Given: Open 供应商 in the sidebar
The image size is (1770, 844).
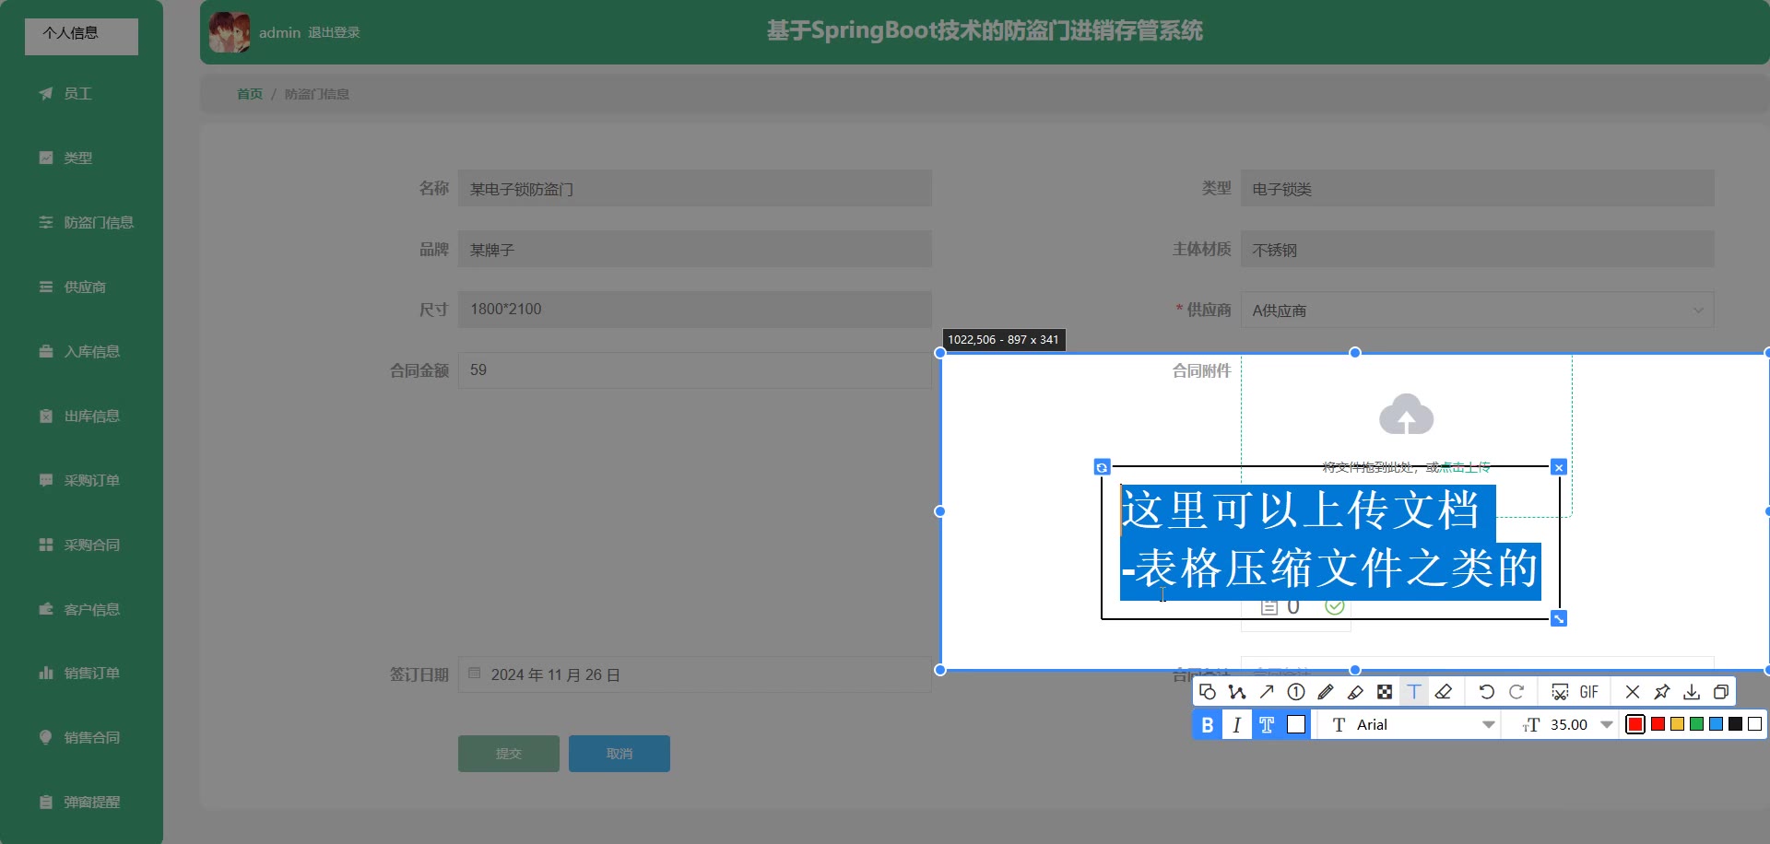Looking at the screenshot, I should pos(85,287).
